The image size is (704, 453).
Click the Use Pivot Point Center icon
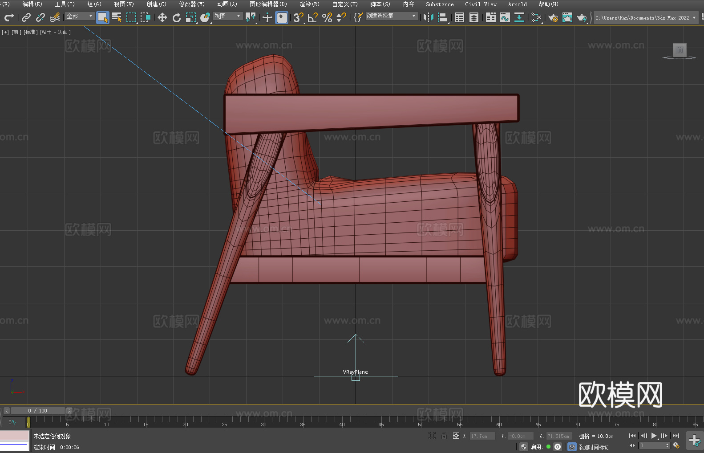tap(251, 17)
